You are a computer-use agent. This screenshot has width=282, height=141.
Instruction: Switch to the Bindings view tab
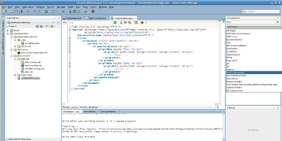[x=93, y=107]
